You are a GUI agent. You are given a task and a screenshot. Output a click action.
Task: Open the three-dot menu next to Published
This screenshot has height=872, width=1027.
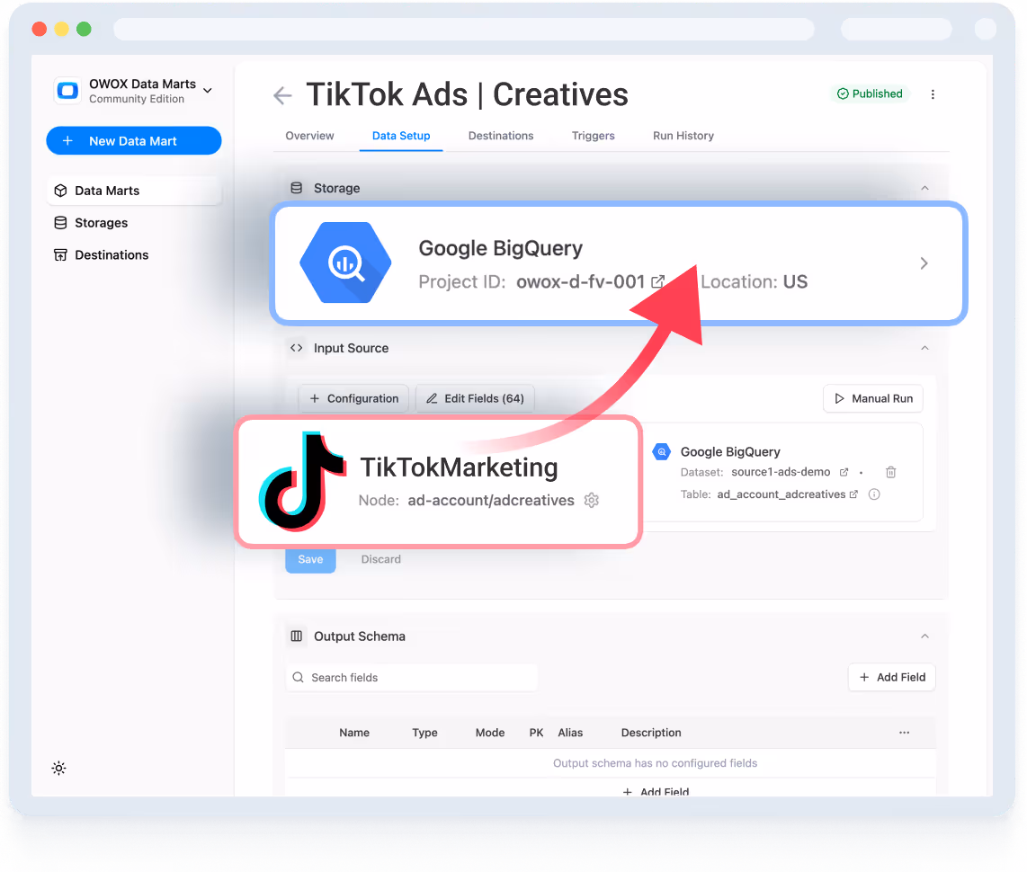pos(933,94)
